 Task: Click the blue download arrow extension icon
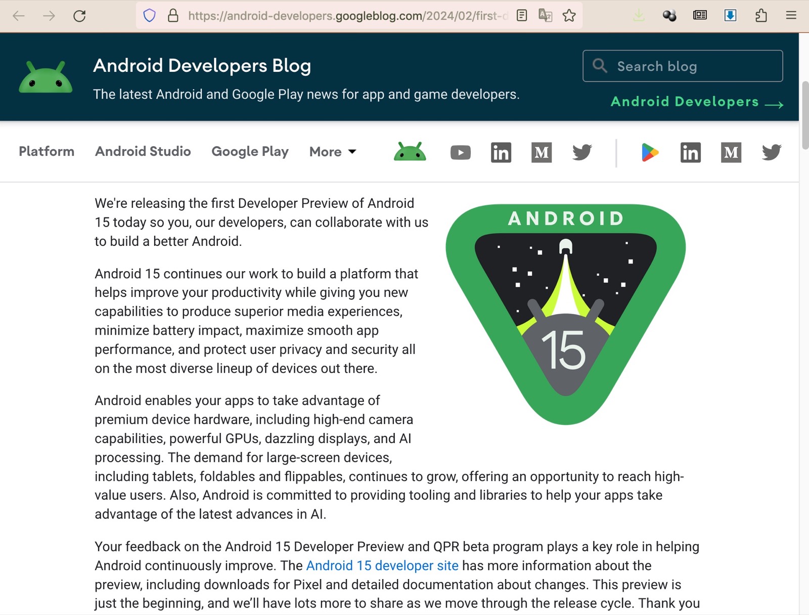731,16
